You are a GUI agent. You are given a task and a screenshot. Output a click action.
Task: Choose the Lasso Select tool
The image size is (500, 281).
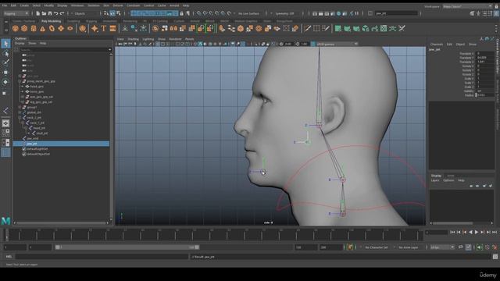click(5, 53)
